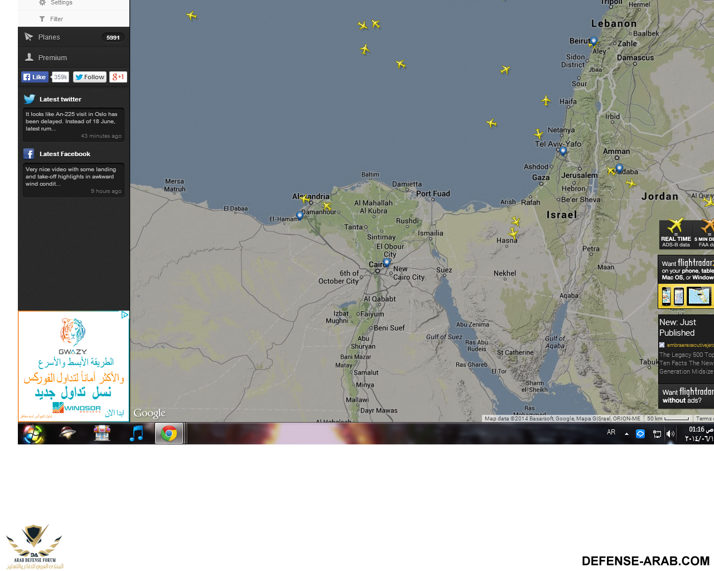Open the Gwazy Windsor advertisement
The width and height of the screenshot is (714, 571).
click(x=74, y=366)
